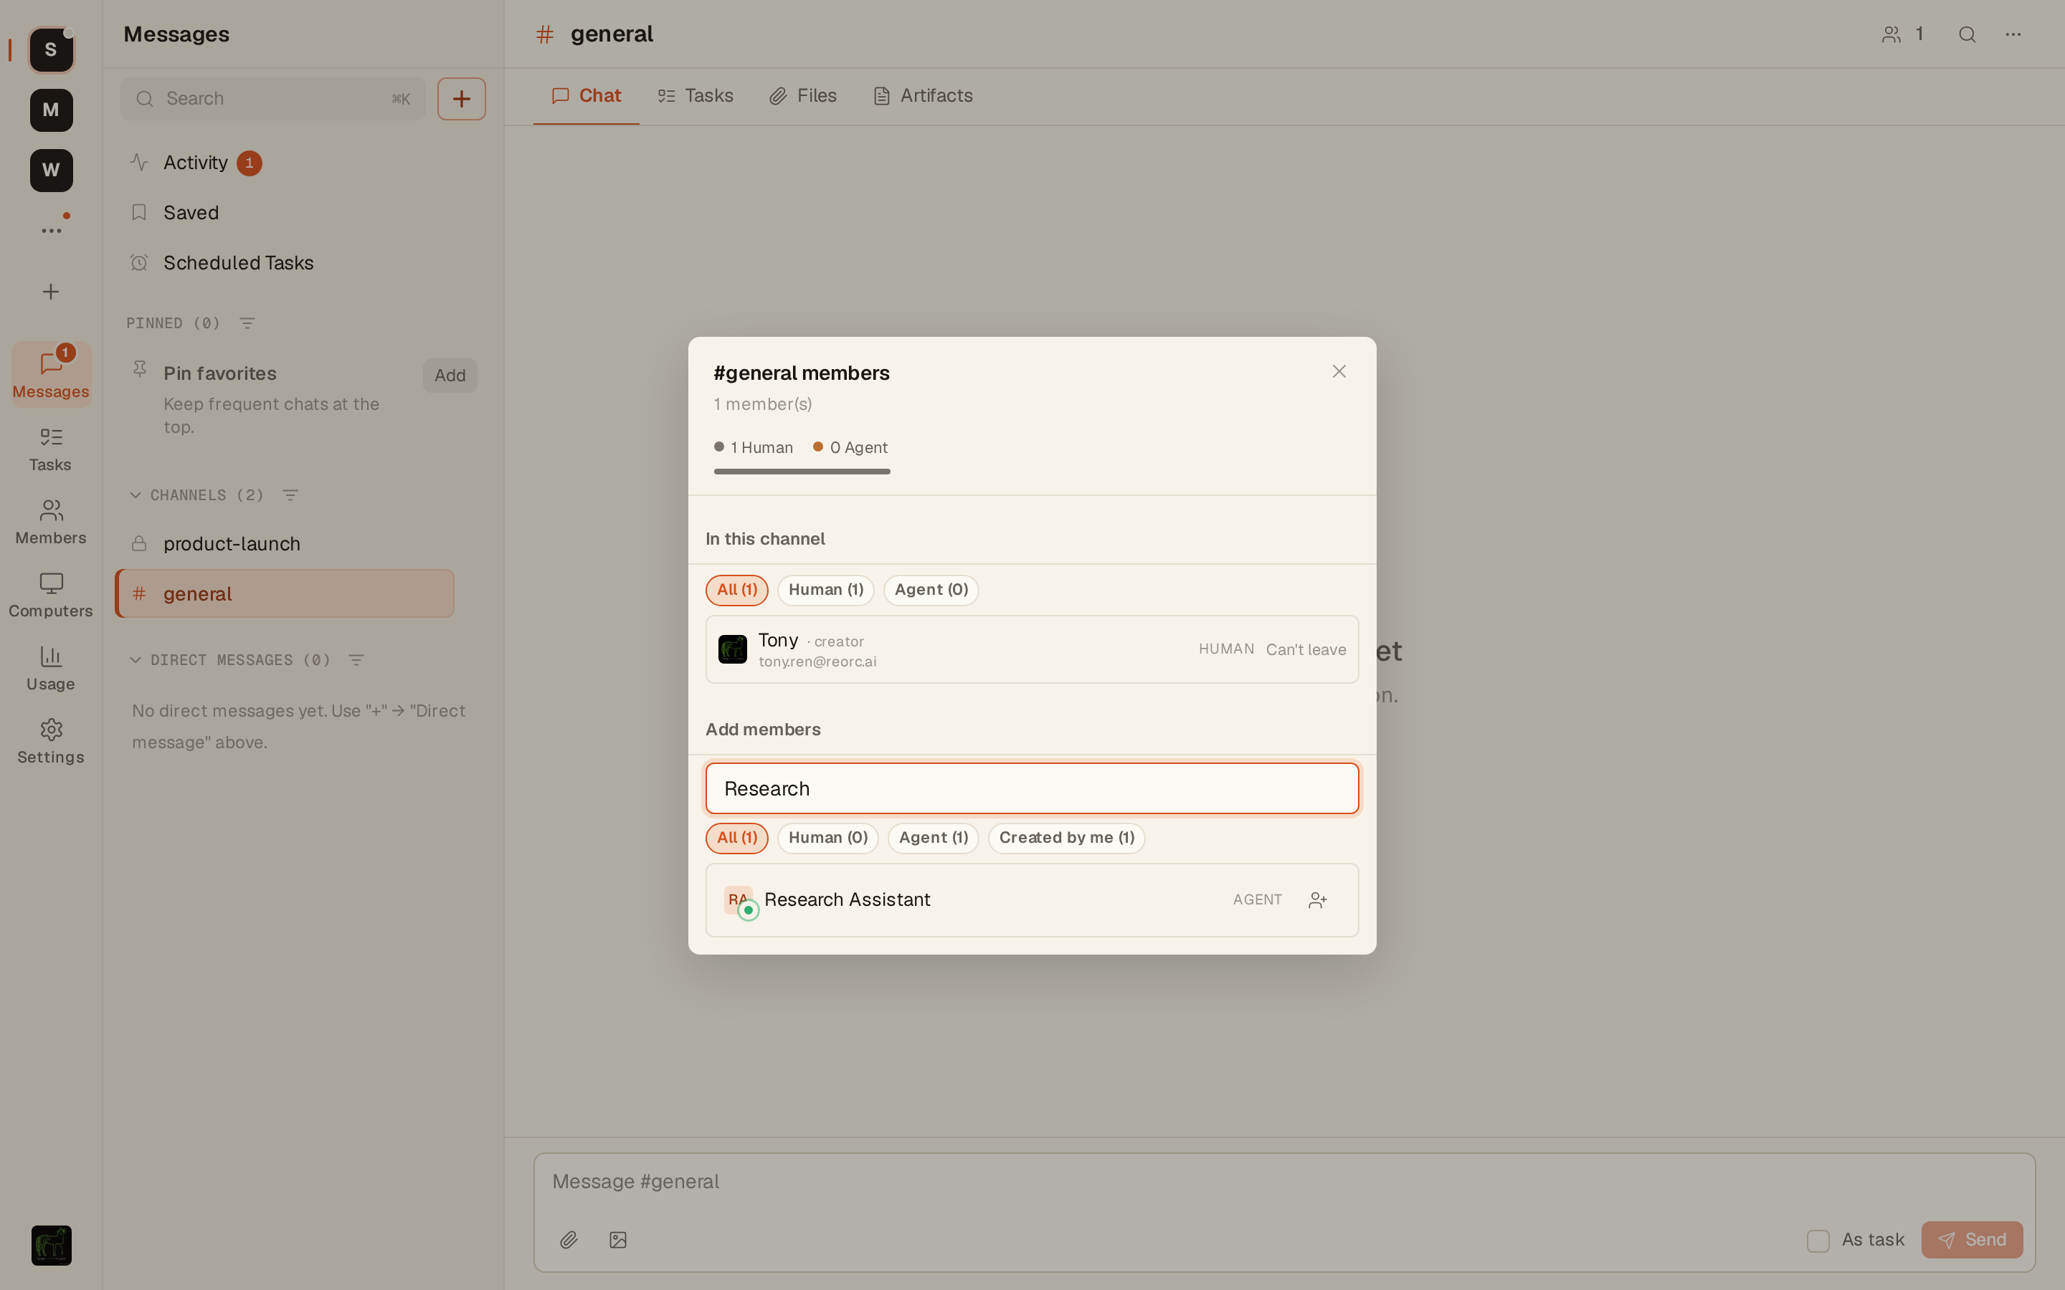Collapse the Channels section chevron
Image resolution: width=2065 pixels, height=1290 pixels.
point(135,494)
